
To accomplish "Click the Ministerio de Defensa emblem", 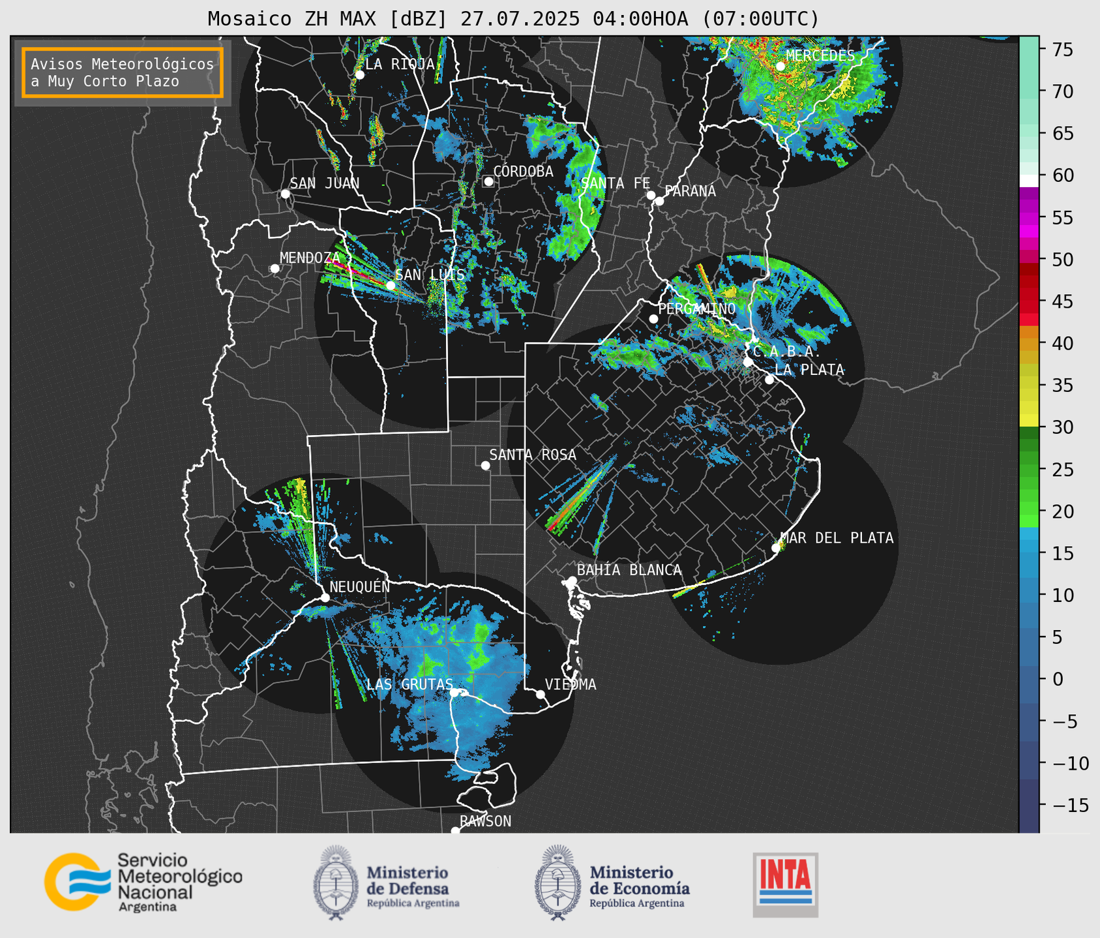I will pyautogui.click(x=335, y=883).
